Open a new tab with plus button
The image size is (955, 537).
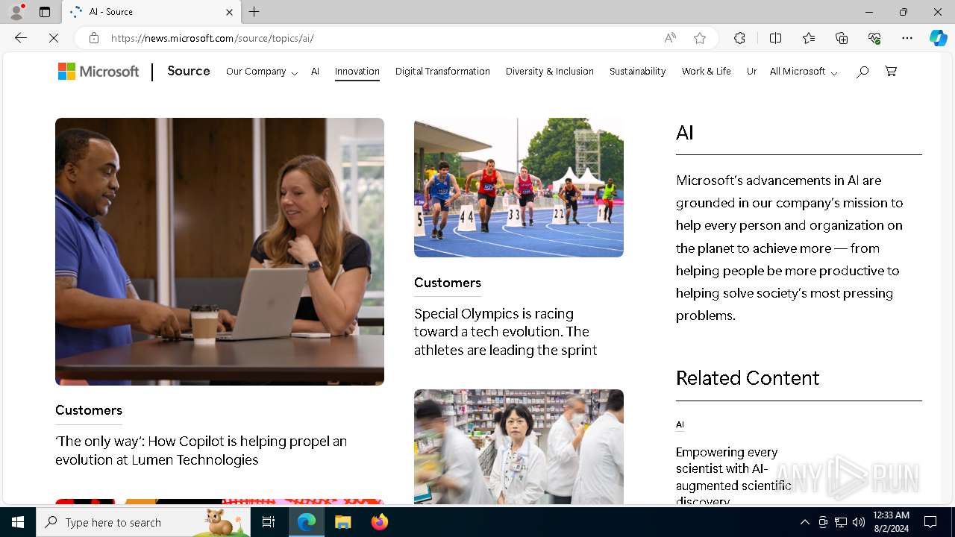click(254, 12)
